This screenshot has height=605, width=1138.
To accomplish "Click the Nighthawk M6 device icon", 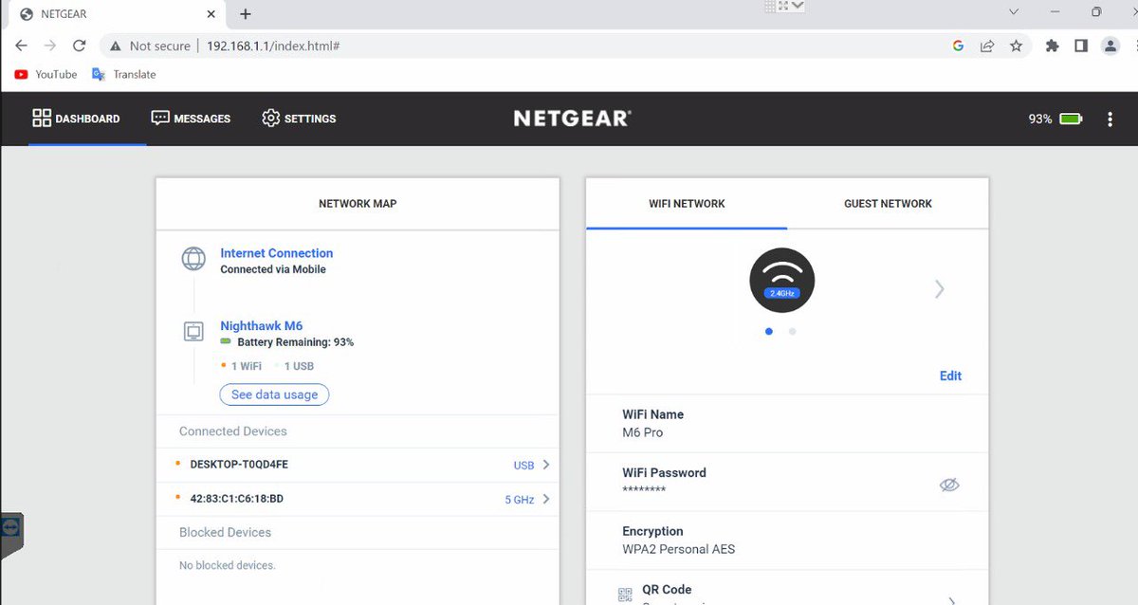I will pyautogui.click(x=193, y=332).
